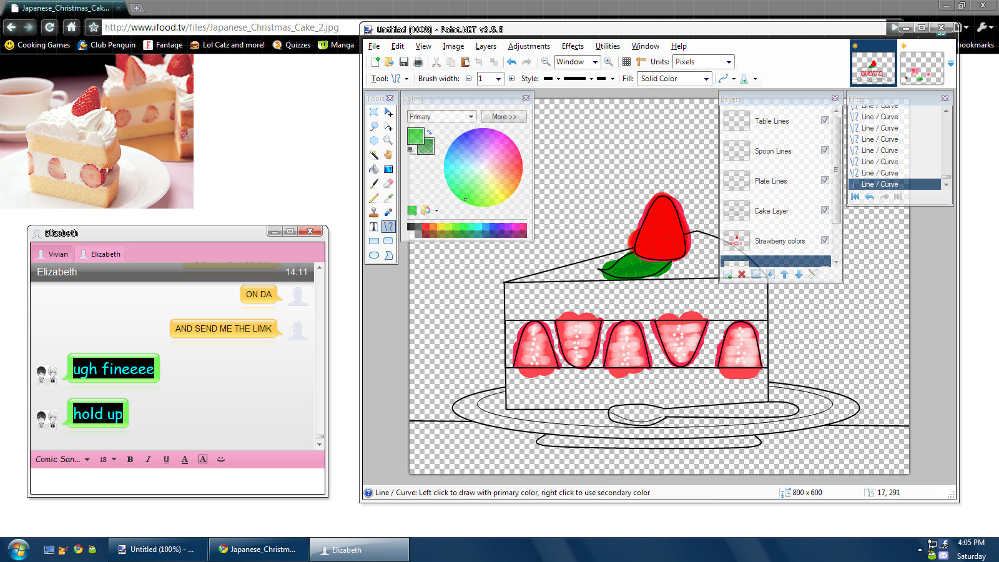Viewport: 999px width, 562px height.
Task: Toggle the rulers icon in toolbar
Action: point(641,62)
